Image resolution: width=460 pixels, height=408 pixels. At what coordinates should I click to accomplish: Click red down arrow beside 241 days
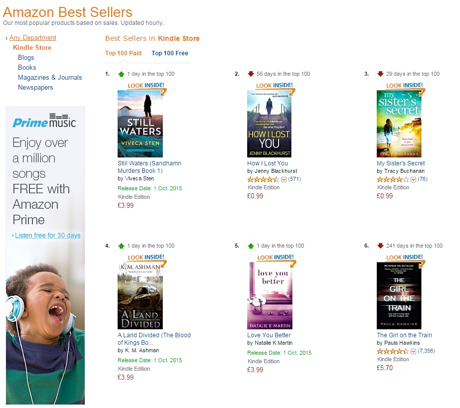coord(380,246)
